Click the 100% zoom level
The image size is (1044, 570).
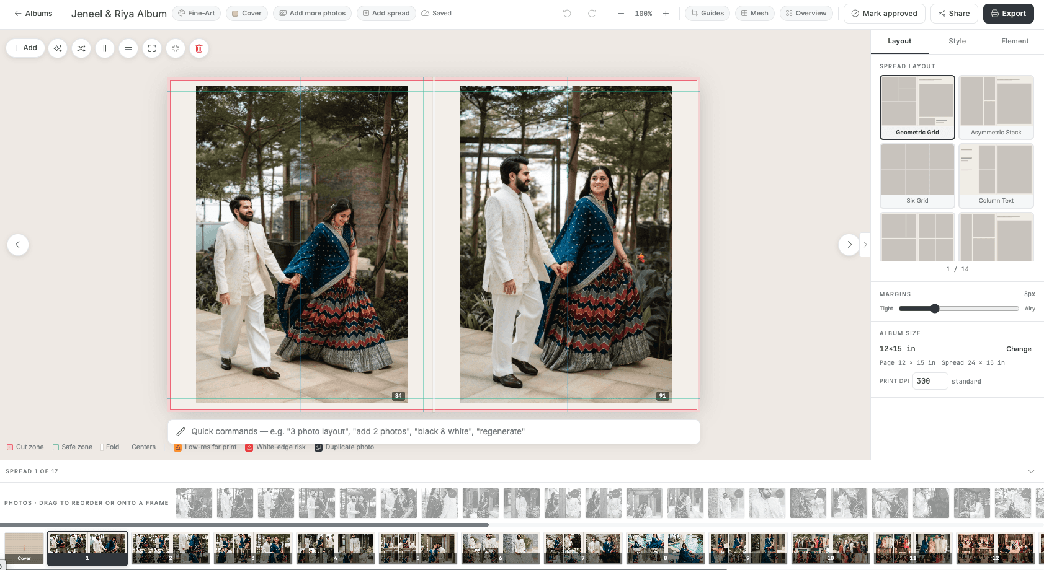coord(643,14)
